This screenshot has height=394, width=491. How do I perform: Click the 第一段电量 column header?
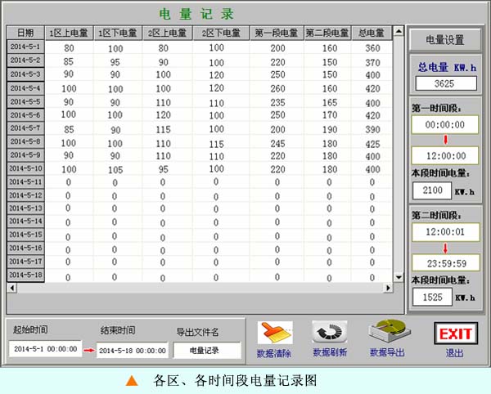[276, 33]
